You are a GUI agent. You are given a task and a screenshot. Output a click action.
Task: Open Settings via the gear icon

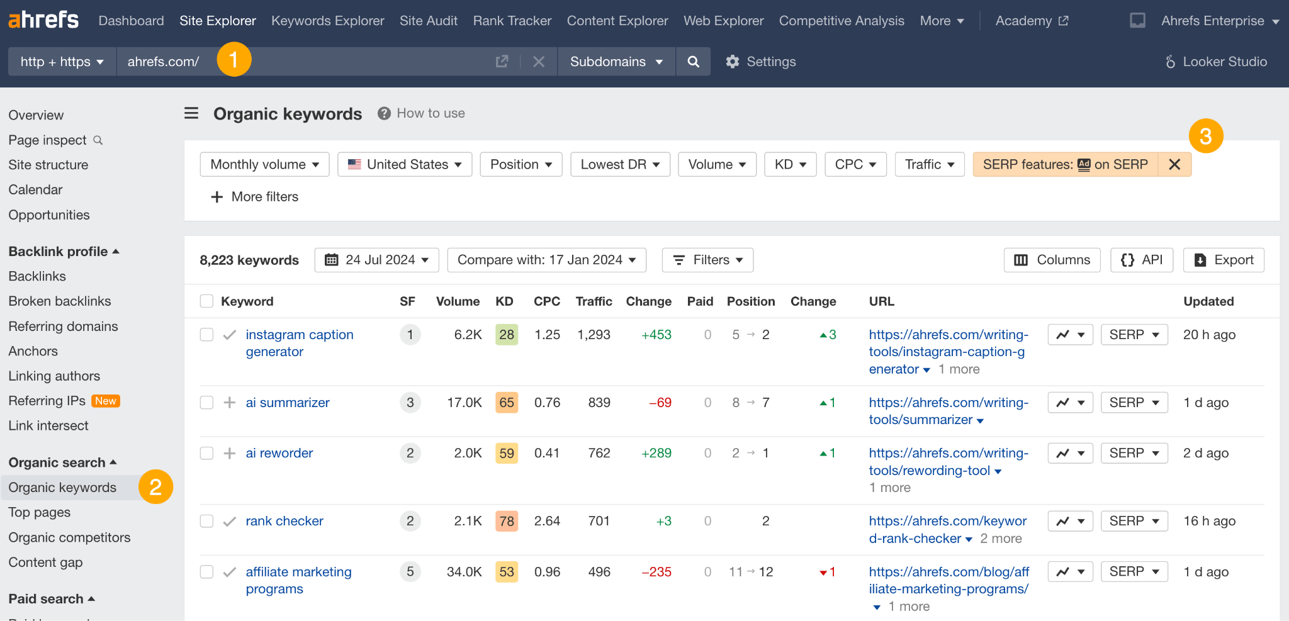tap(732, 61)
